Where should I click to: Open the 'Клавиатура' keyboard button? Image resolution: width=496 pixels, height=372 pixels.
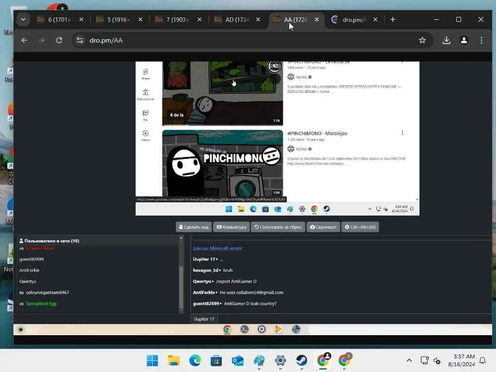231,227
